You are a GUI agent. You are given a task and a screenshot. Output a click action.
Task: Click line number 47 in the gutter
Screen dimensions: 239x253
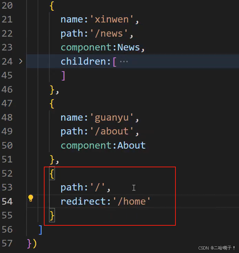pos(7,103)
